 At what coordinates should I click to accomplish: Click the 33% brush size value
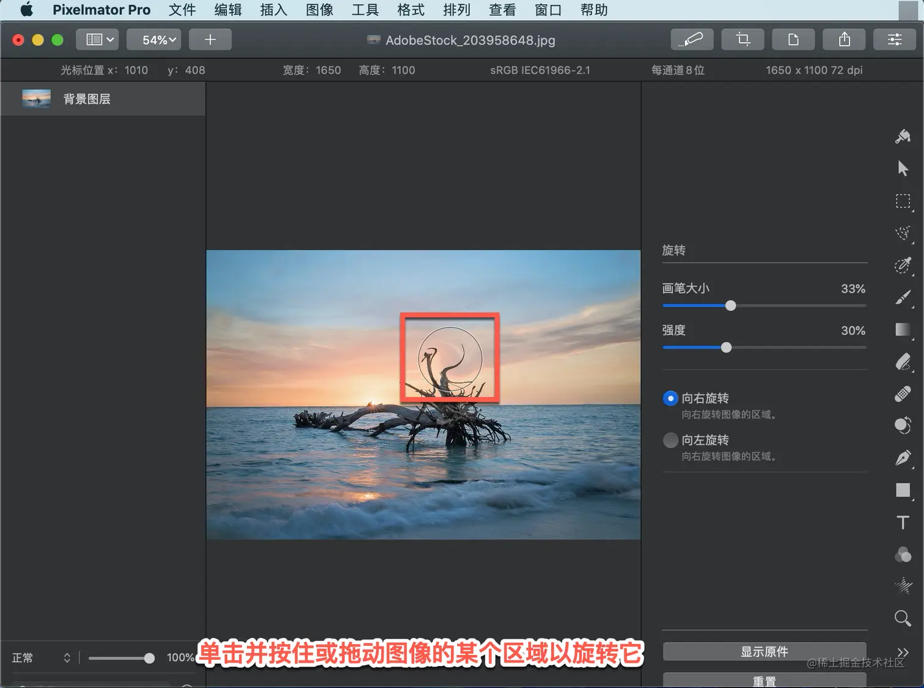pyautogui.click(x=853, y=288)
